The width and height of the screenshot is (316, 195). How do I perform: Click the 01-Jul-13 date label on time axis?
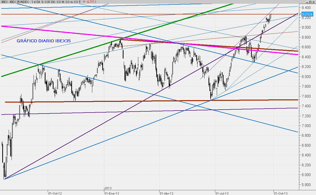point(222,193)
